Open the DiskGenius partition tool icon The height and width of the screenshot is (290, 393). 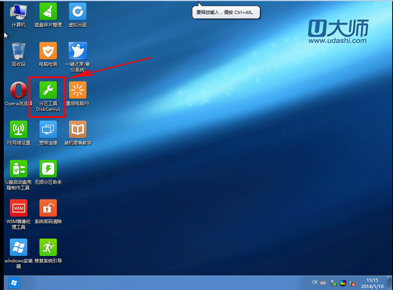48,90
